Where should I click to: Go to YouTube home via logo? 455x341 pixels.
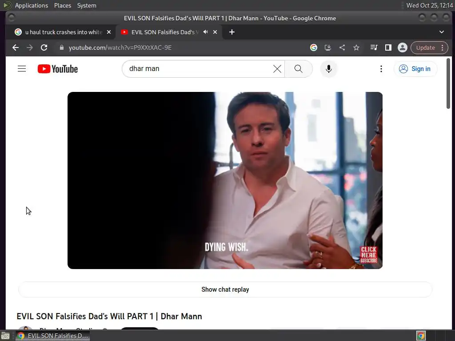pos(58,69)
